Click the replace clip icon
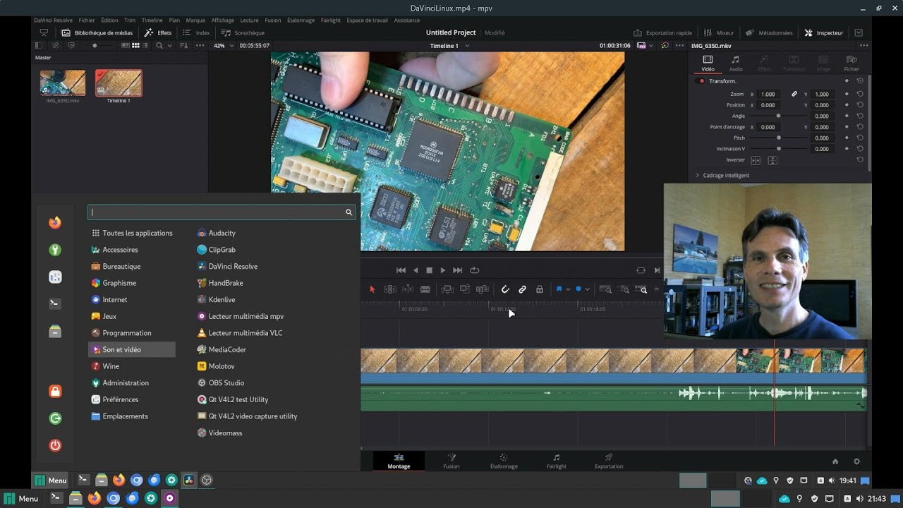Viewport: 903px width, 508px height. click(x=483, y=289)
